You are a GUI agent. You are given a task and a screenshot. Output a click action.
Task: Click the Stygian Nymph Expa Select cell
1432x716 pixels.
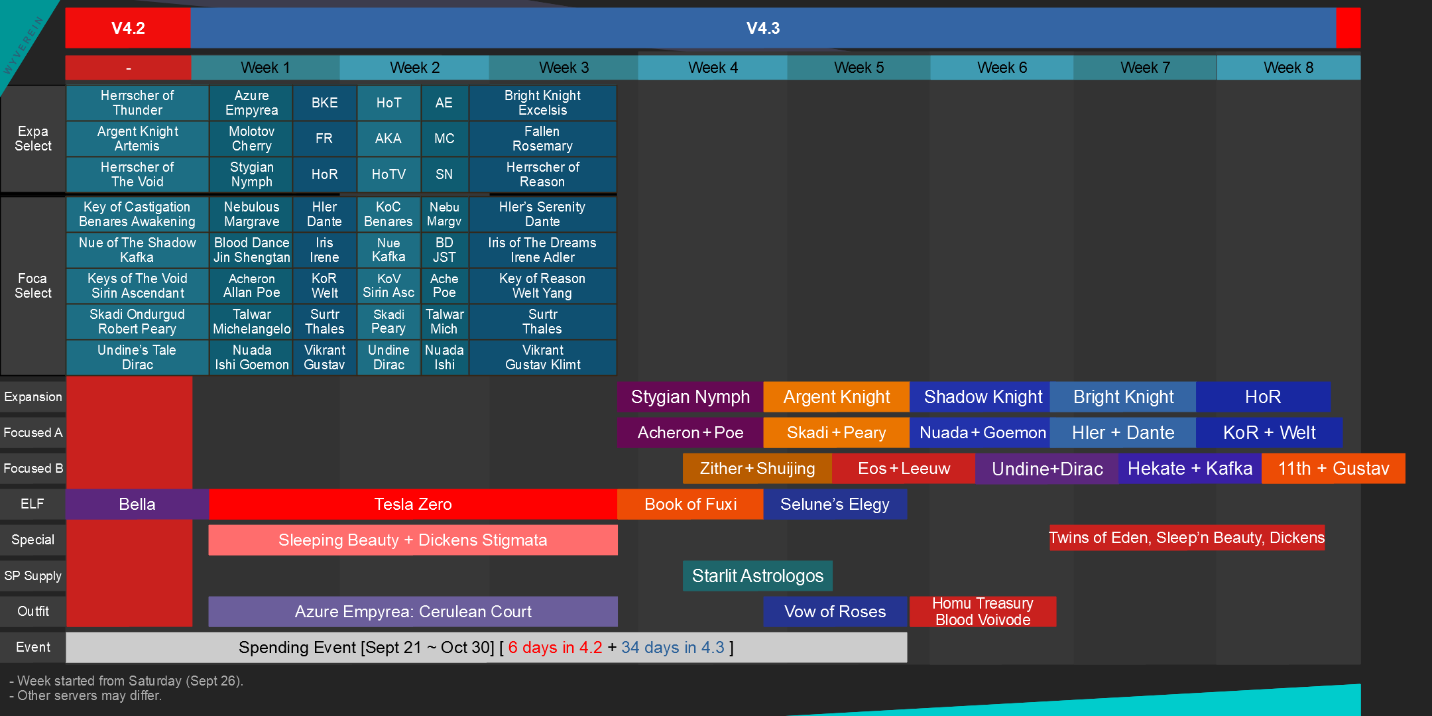pos(251,174)
